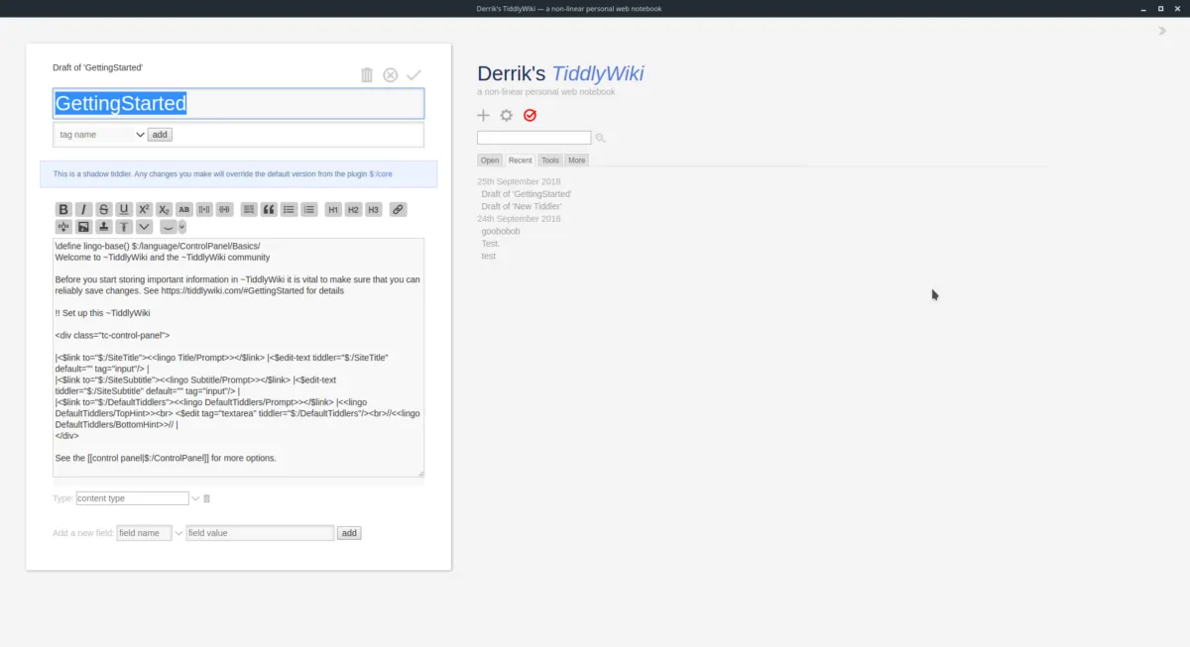Viewport: 1190px width, 647px height.
Task: Apply italic formatting
Action: [x=83, y=209]
